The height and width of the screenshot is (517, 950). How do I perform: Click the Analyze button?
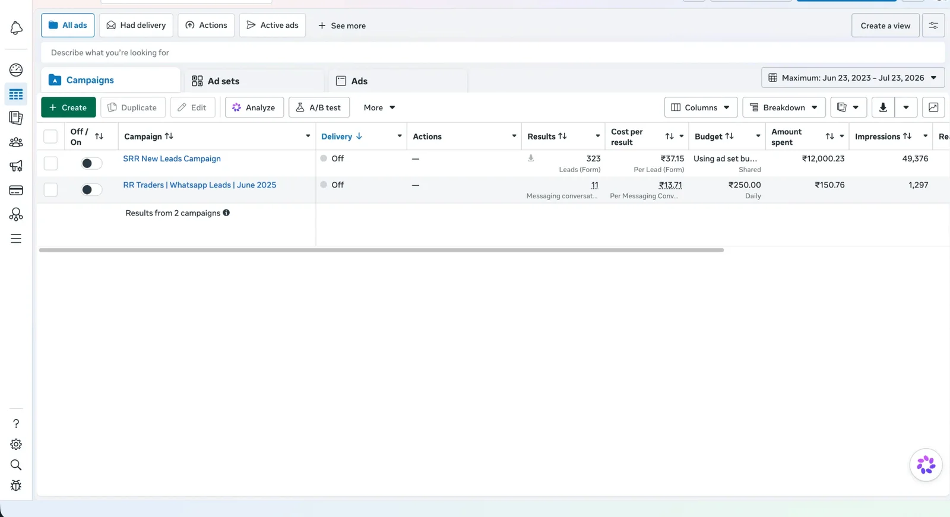(254, 107)
